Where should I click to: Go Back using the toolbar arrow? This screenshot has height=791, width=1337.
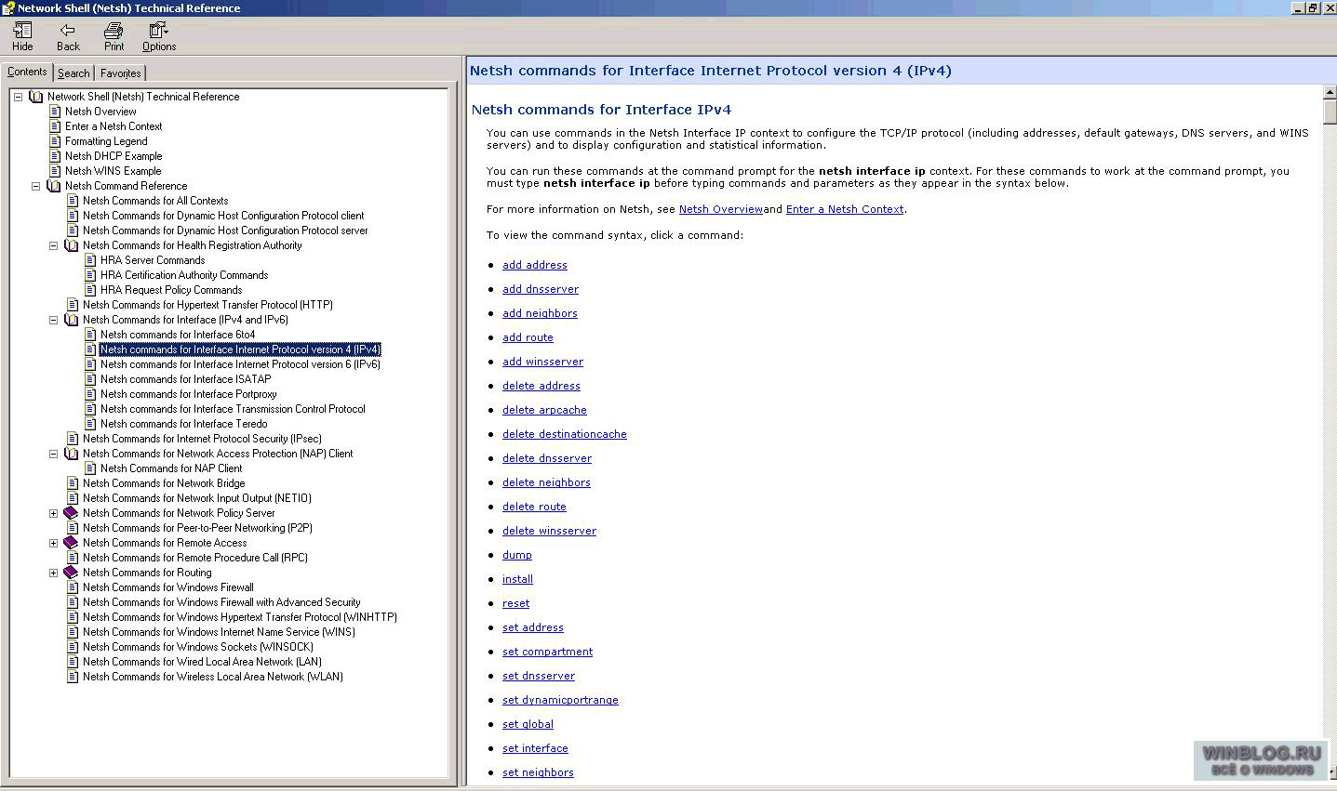click(68, 31)
